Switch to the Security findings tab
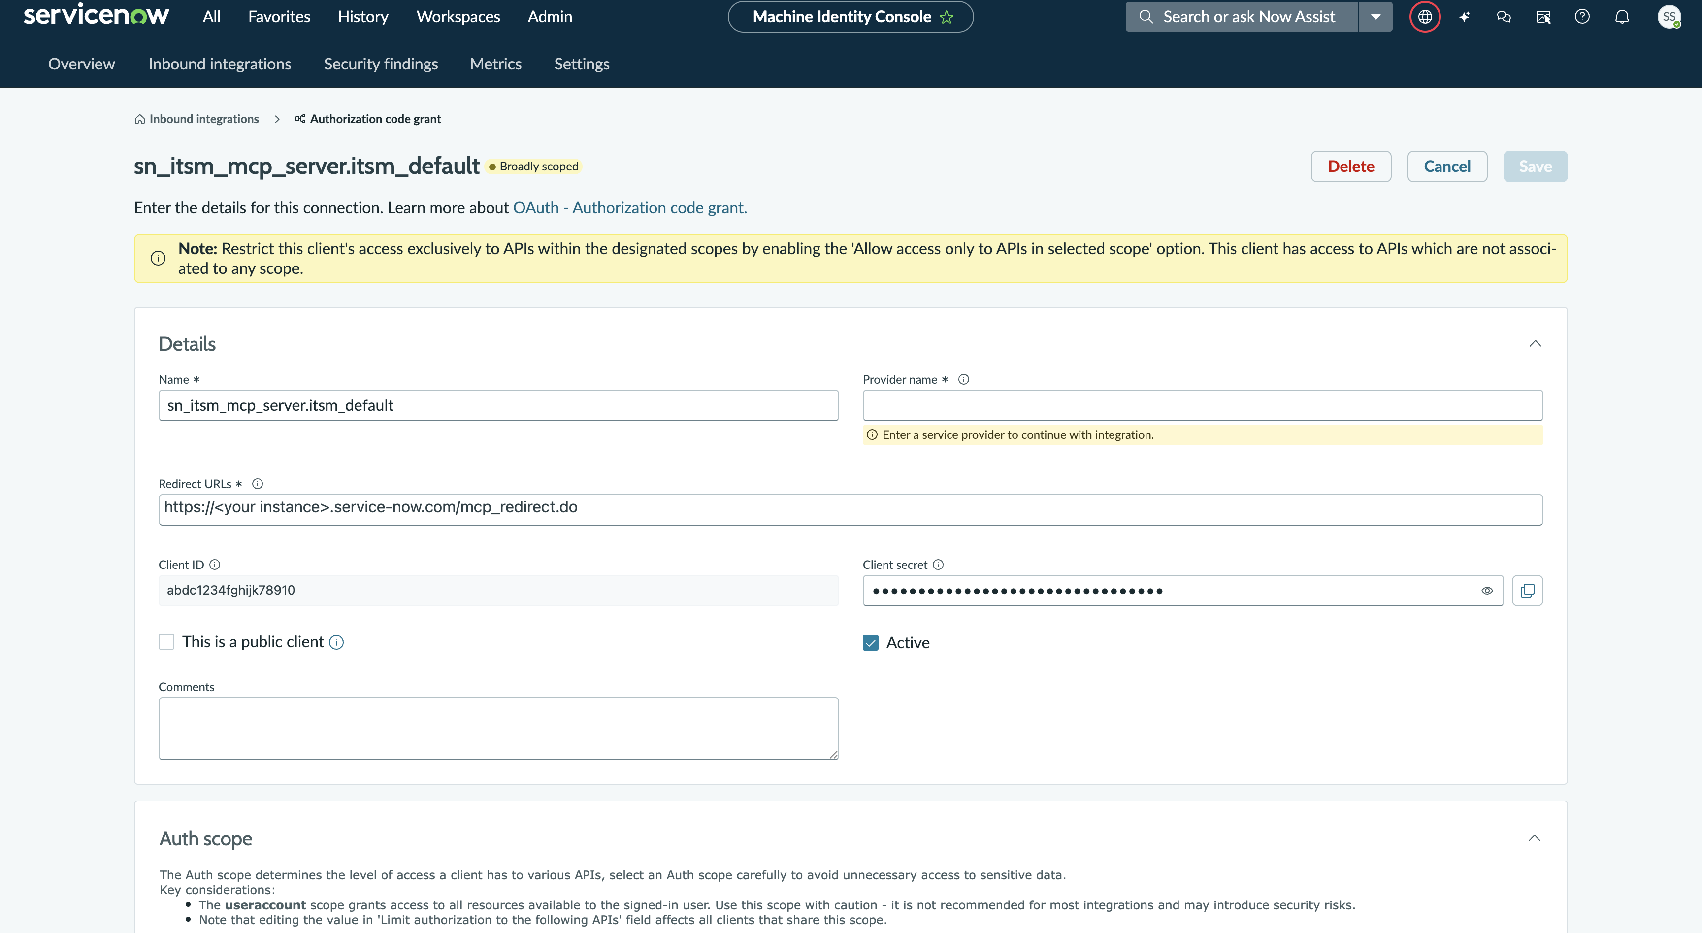This screenshot has height=935, width=1702. pyautogui.click(x=381, y=64)
